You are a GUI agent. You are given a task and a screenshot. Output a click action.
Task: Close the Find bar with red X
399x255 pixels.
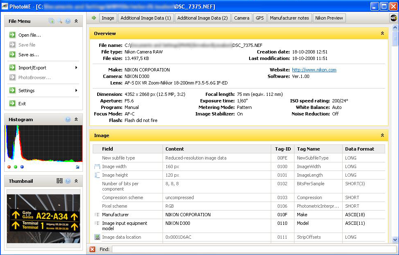pos(92,249)
